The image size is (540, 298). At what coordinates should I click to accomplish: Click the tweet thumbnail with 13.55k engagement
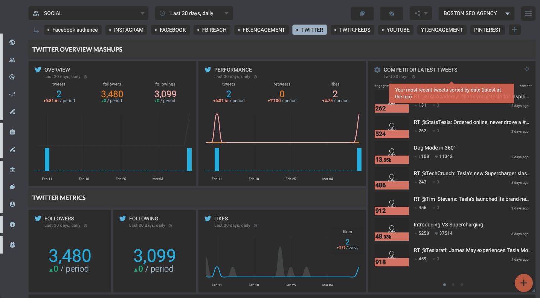point(392,152)
